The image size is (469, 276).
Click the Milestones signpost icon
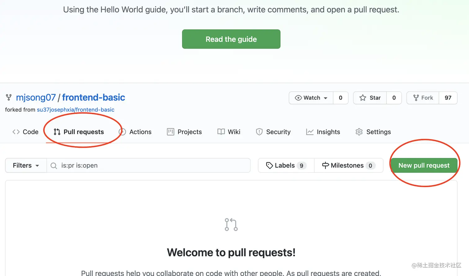tap(325, 166)
